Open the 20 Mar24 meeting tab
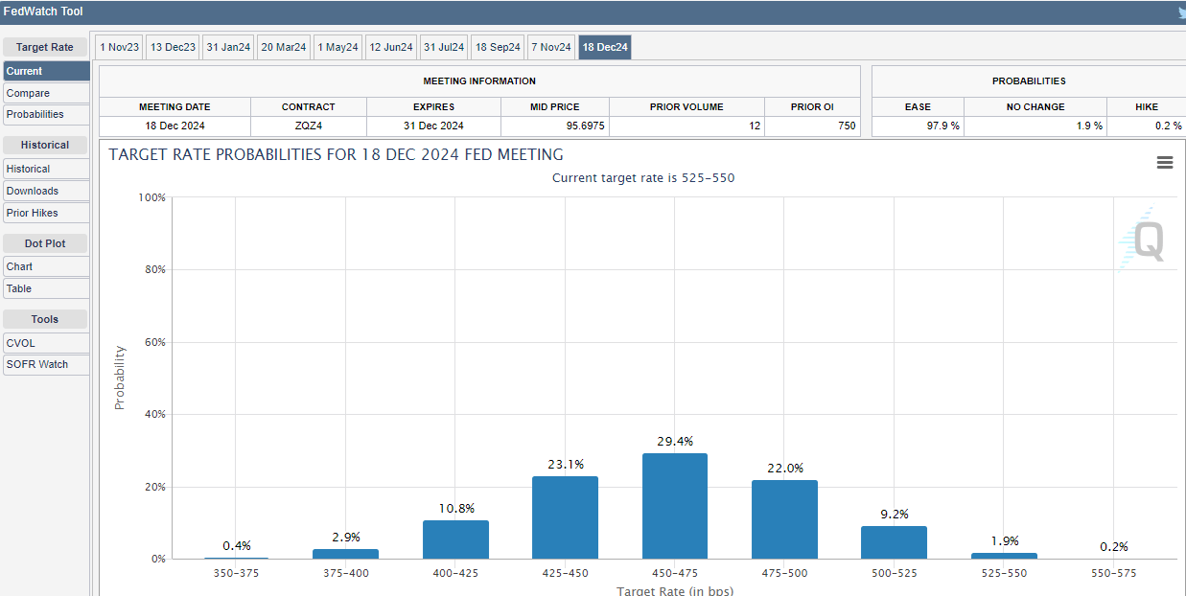Viewport: 1186px width, 596px height. coord(283,46)
